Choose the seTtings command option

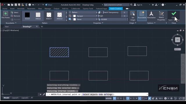[108, 94]
